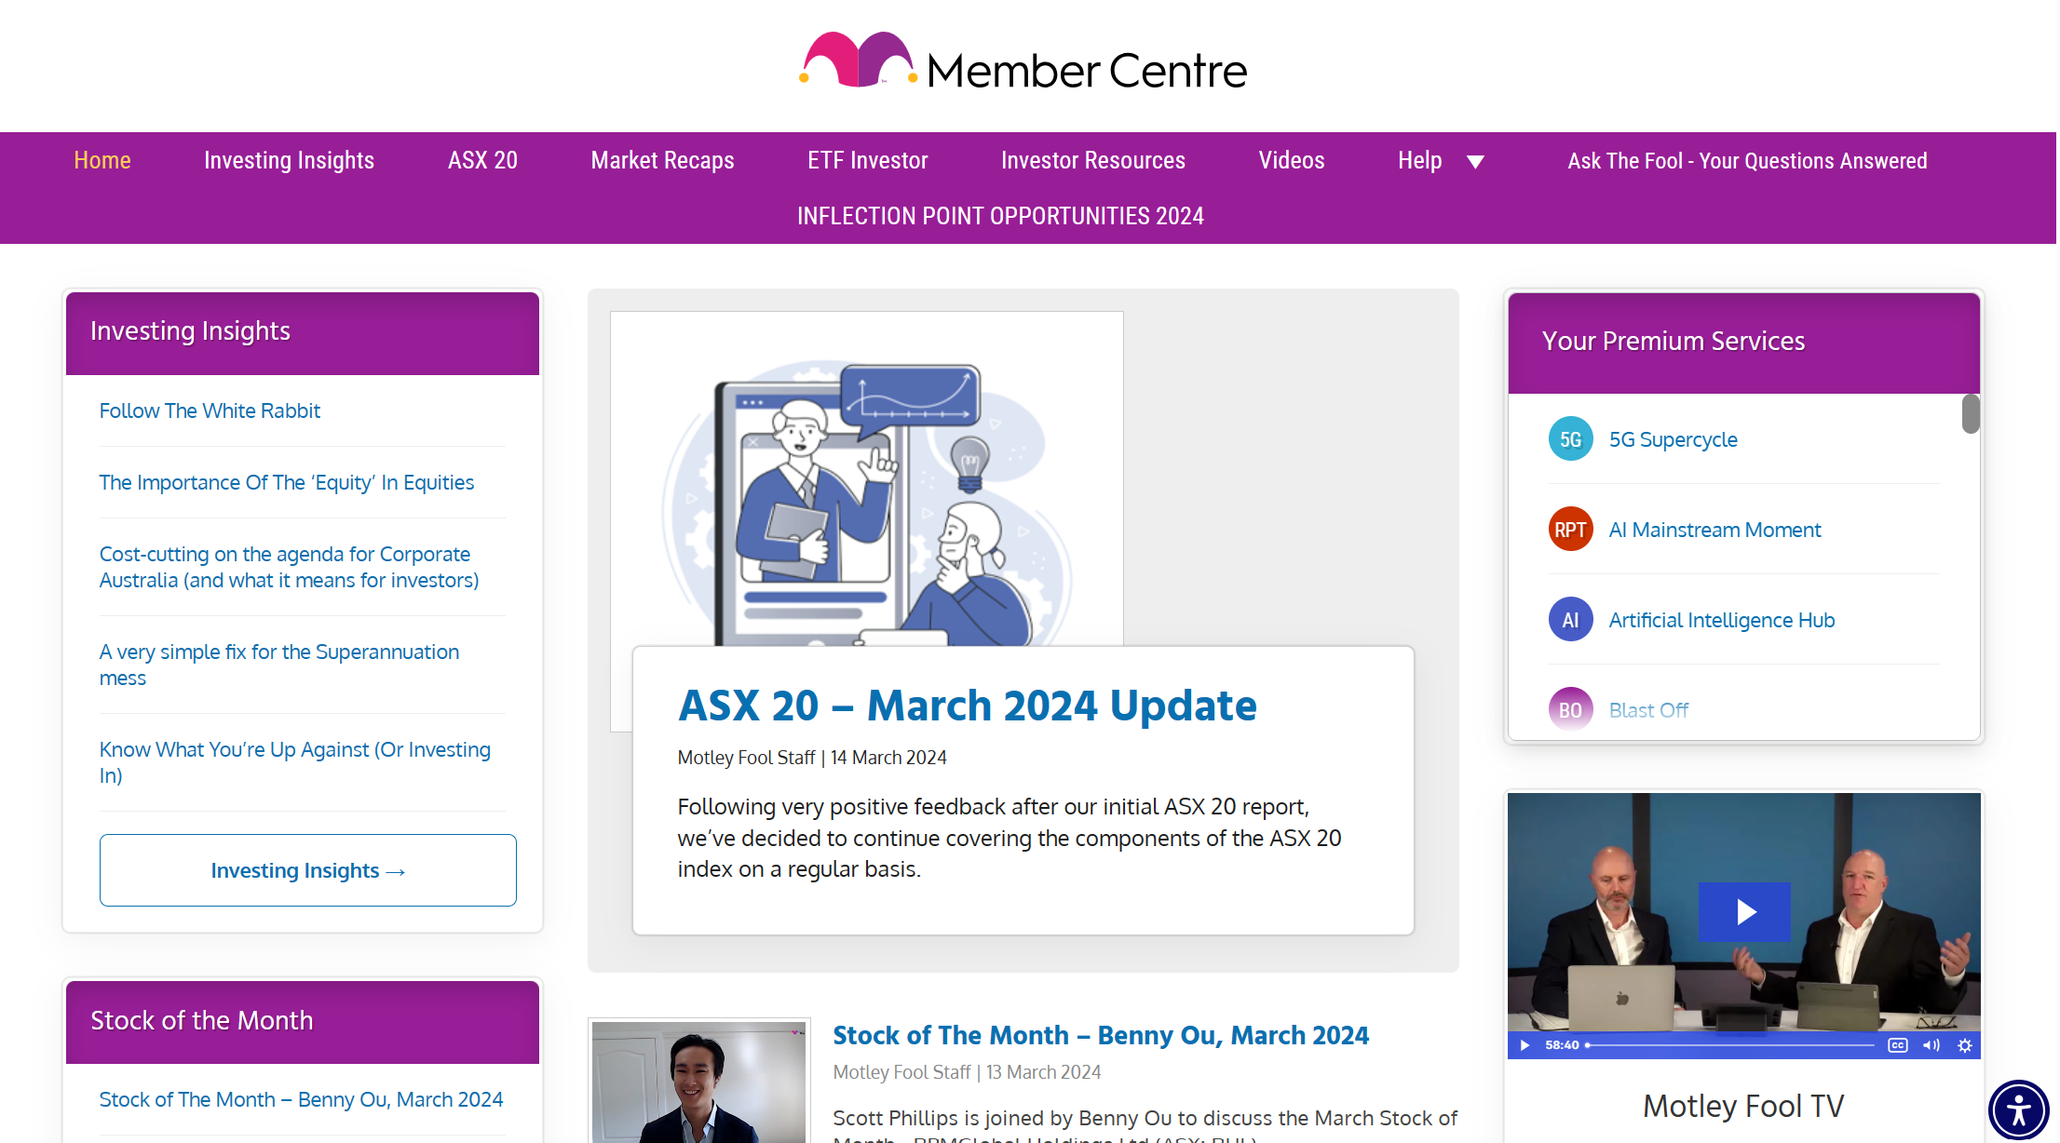Open the Market Recaps menu item
This screenshot has width=2060, height=1143.
pos(662,160)
